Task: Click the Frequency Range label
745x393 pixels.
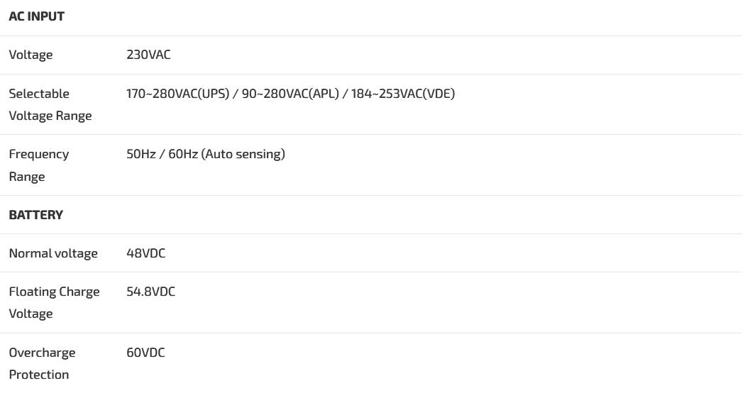Action: click(39, 155)
